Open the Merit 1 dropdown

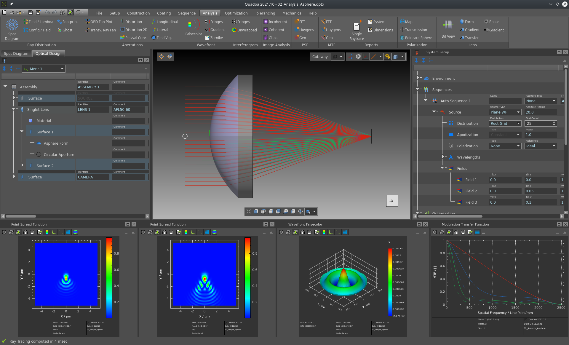tap(44, 69)
